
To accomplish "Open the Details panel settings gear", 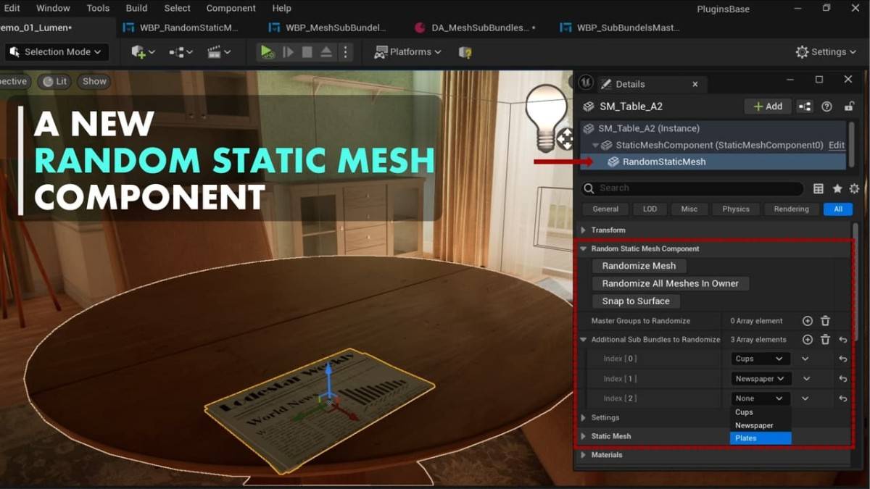I will click(x=854, y=188).
